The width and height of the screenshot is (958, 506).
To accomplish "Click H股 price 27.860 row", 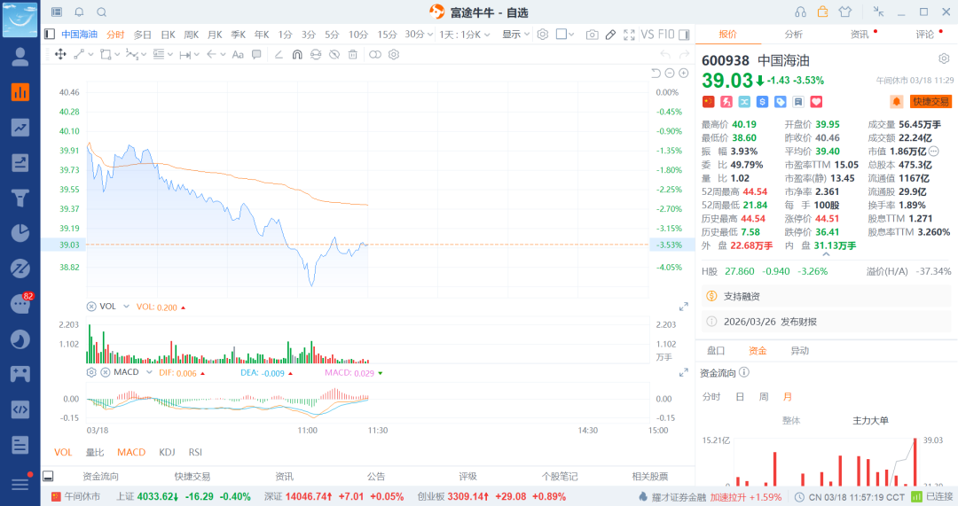I will click(827, 271).
